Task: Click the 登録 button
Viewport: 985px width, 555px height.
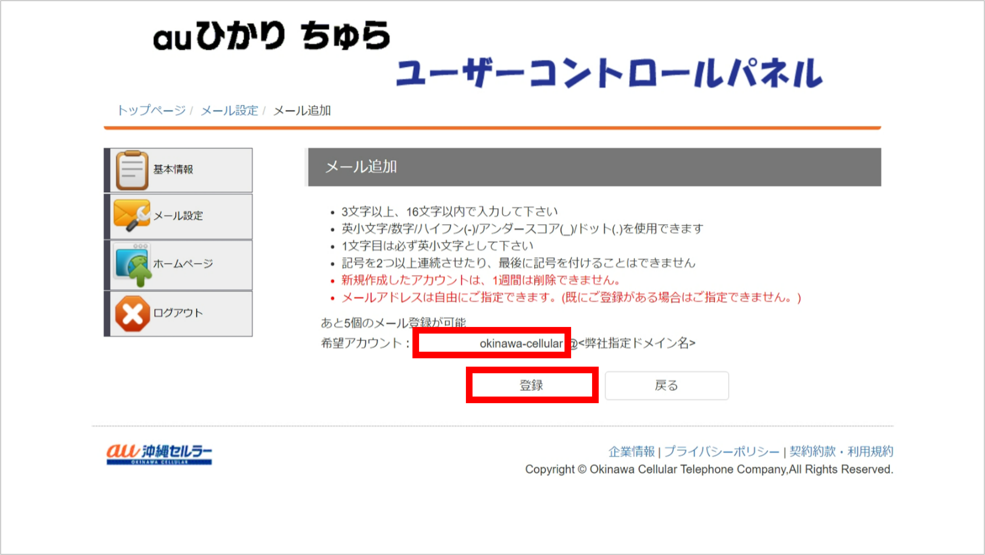Action: coord(531,385)
